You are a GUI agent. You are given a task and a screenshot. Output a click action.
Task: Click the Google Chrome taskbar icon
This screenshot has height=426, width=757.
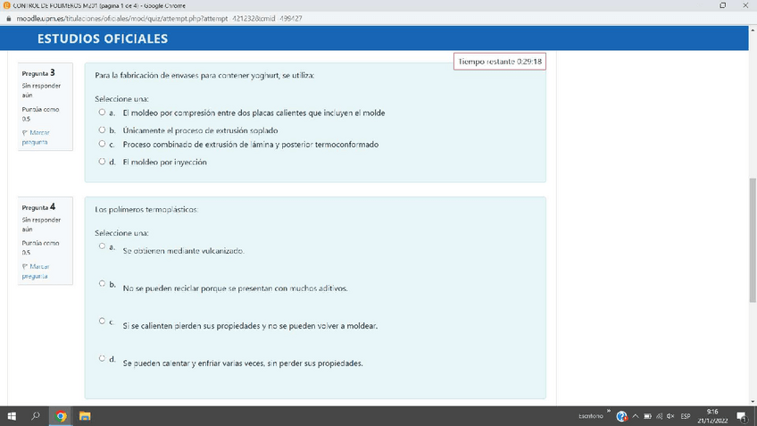coord(61,416)
